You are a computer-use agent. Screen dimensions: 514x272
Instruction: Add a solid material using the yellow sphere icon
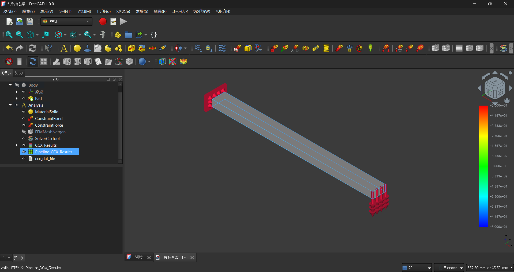pos(77,48)
